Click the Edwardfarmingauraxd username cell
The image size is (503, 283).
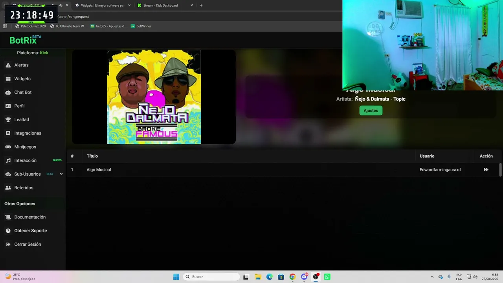(440, 170)
